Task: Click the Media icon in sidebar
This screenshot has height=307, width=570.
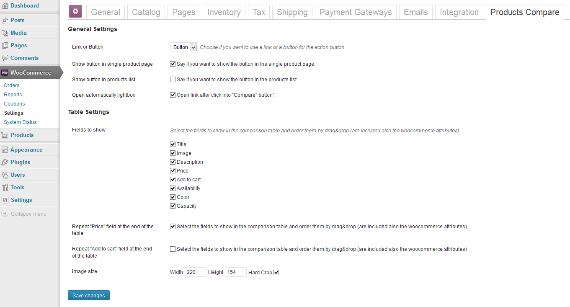Action: click(x=5, y=33)
